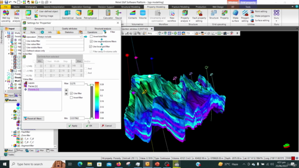Open Firefox from the taskbar
299x168 pixels.
pos(119,164)
